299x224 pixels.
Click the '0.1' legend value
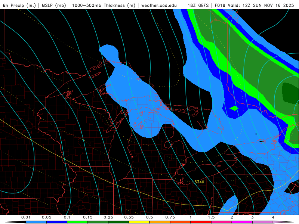pyautogui.click(x=67, y=217)
